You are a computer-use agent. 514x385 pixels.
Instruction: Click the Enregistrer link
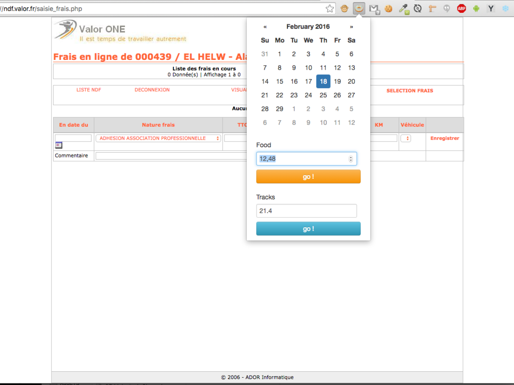tap(445, 138)
